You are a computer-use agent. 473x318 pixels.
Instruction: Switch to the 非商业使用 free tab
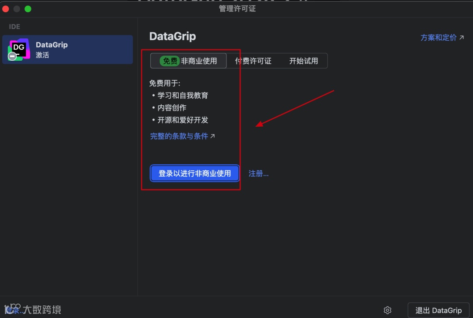point(188,61)
